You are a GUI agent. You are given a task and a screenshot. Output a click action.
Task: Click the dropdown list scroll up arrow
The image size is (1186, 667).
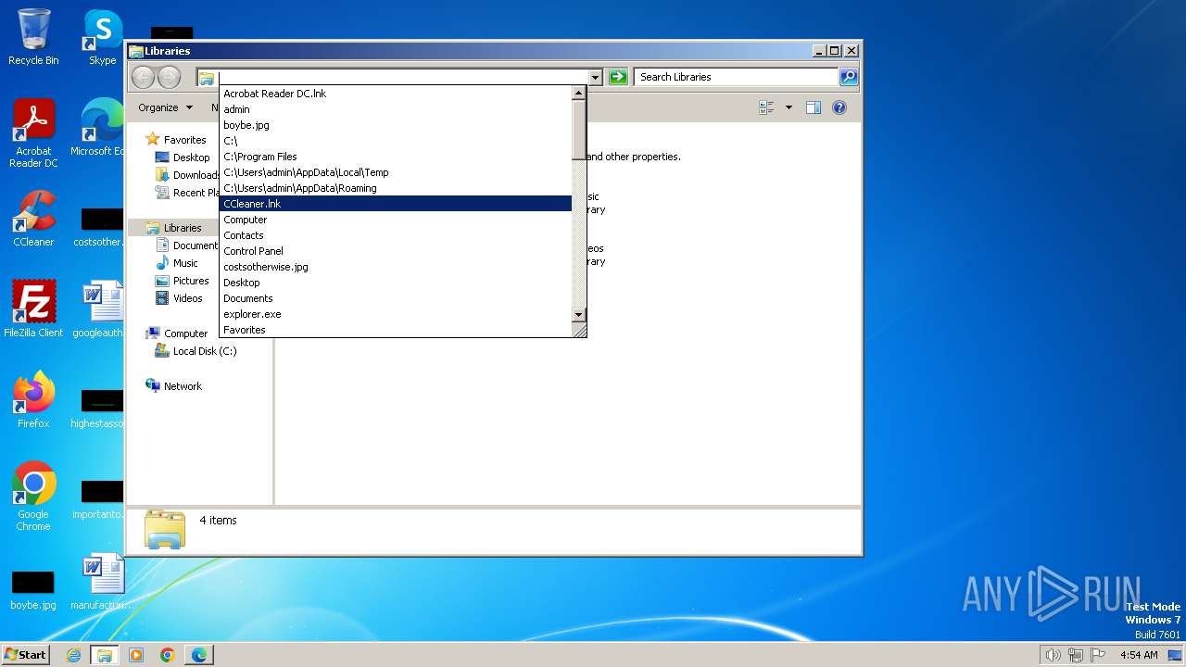coord(579,93)
